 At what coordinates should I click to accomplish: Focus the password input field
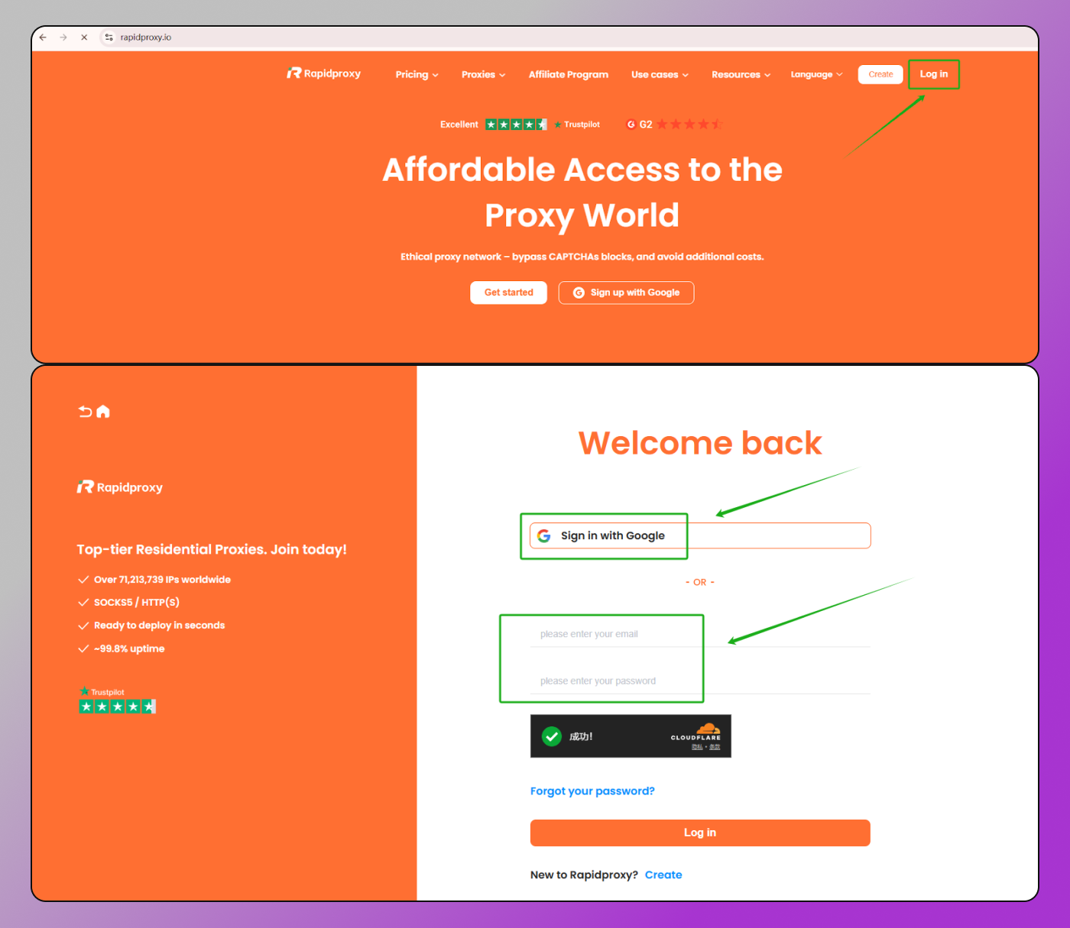pos(699,681)
